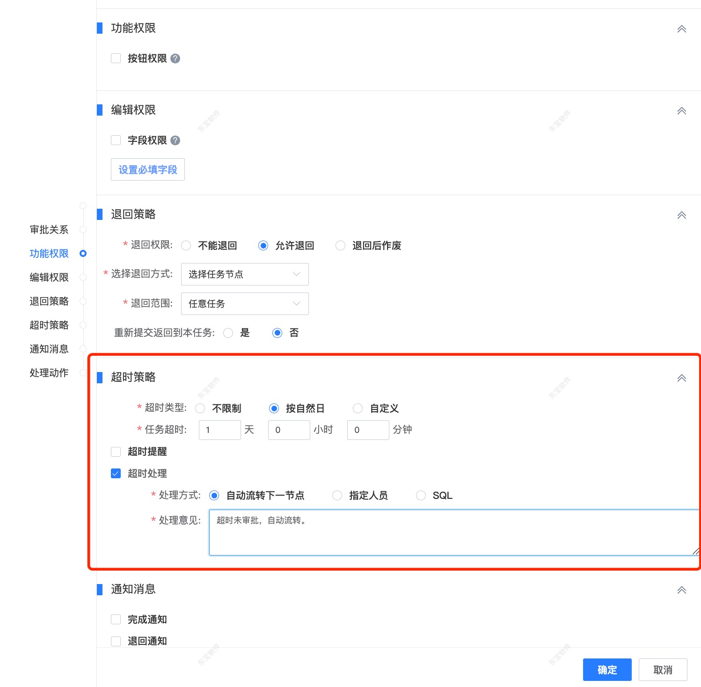Click the 确定 confirm button
Image resolution: width=701 pixels, height=687 pixels.
tap(606, 670)
